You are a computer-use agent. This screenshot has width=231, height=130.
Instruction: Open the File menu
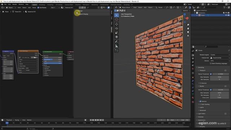[x=5, y=4]
